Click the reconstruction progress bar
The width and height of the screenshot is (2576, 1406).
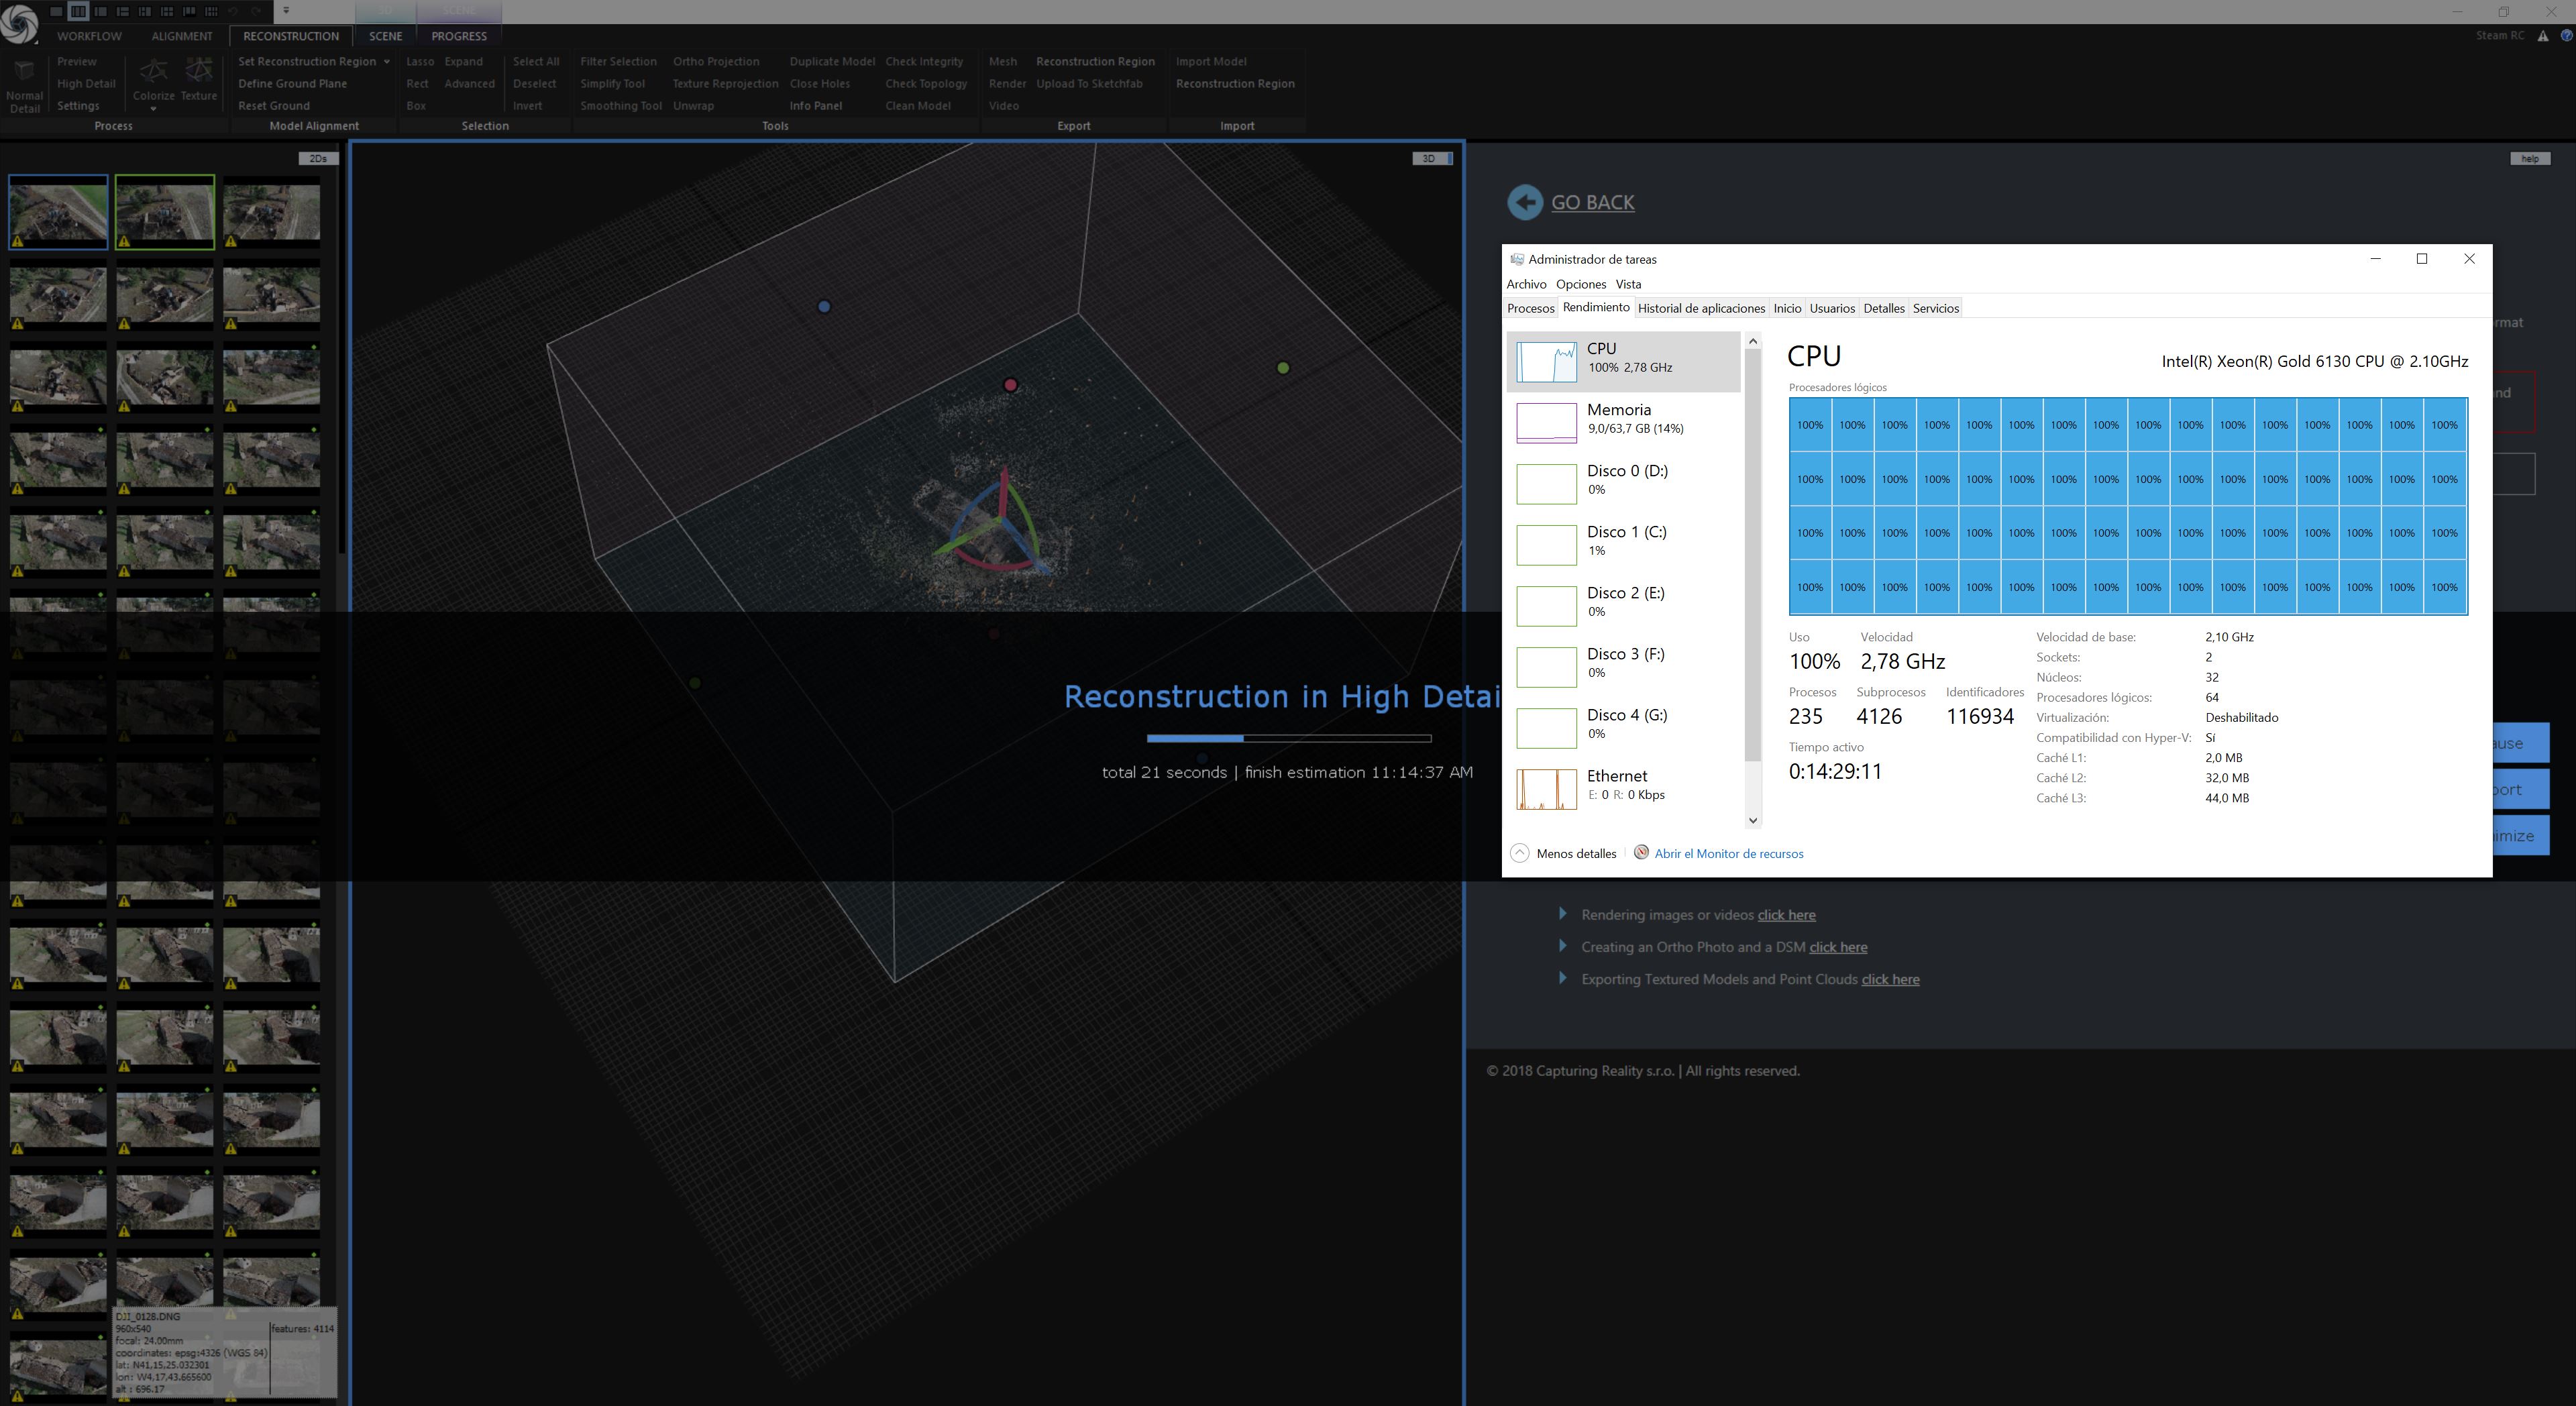1290,738
